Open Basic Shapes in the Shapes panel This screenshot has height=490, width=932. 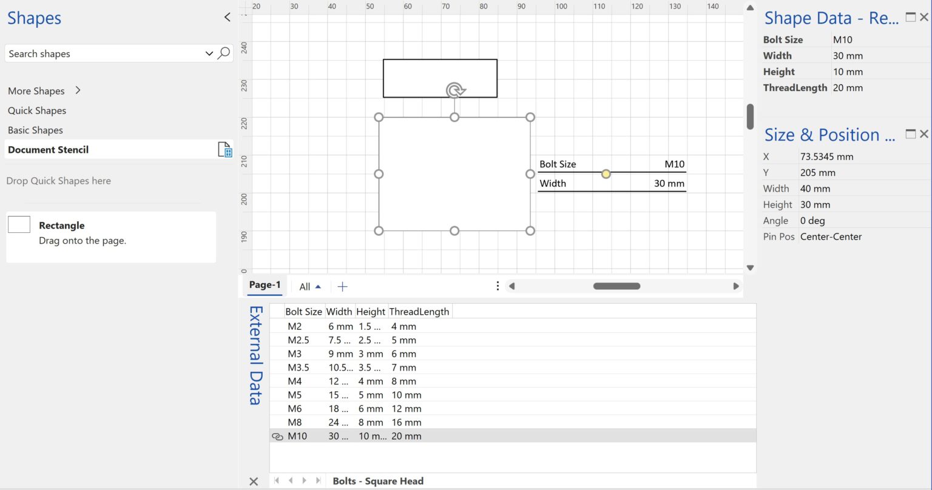[x=35, y=130]
